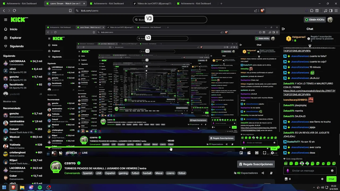The image size is (340, 191).
Task: Pick the angry green emote
Action: (286, 163)
